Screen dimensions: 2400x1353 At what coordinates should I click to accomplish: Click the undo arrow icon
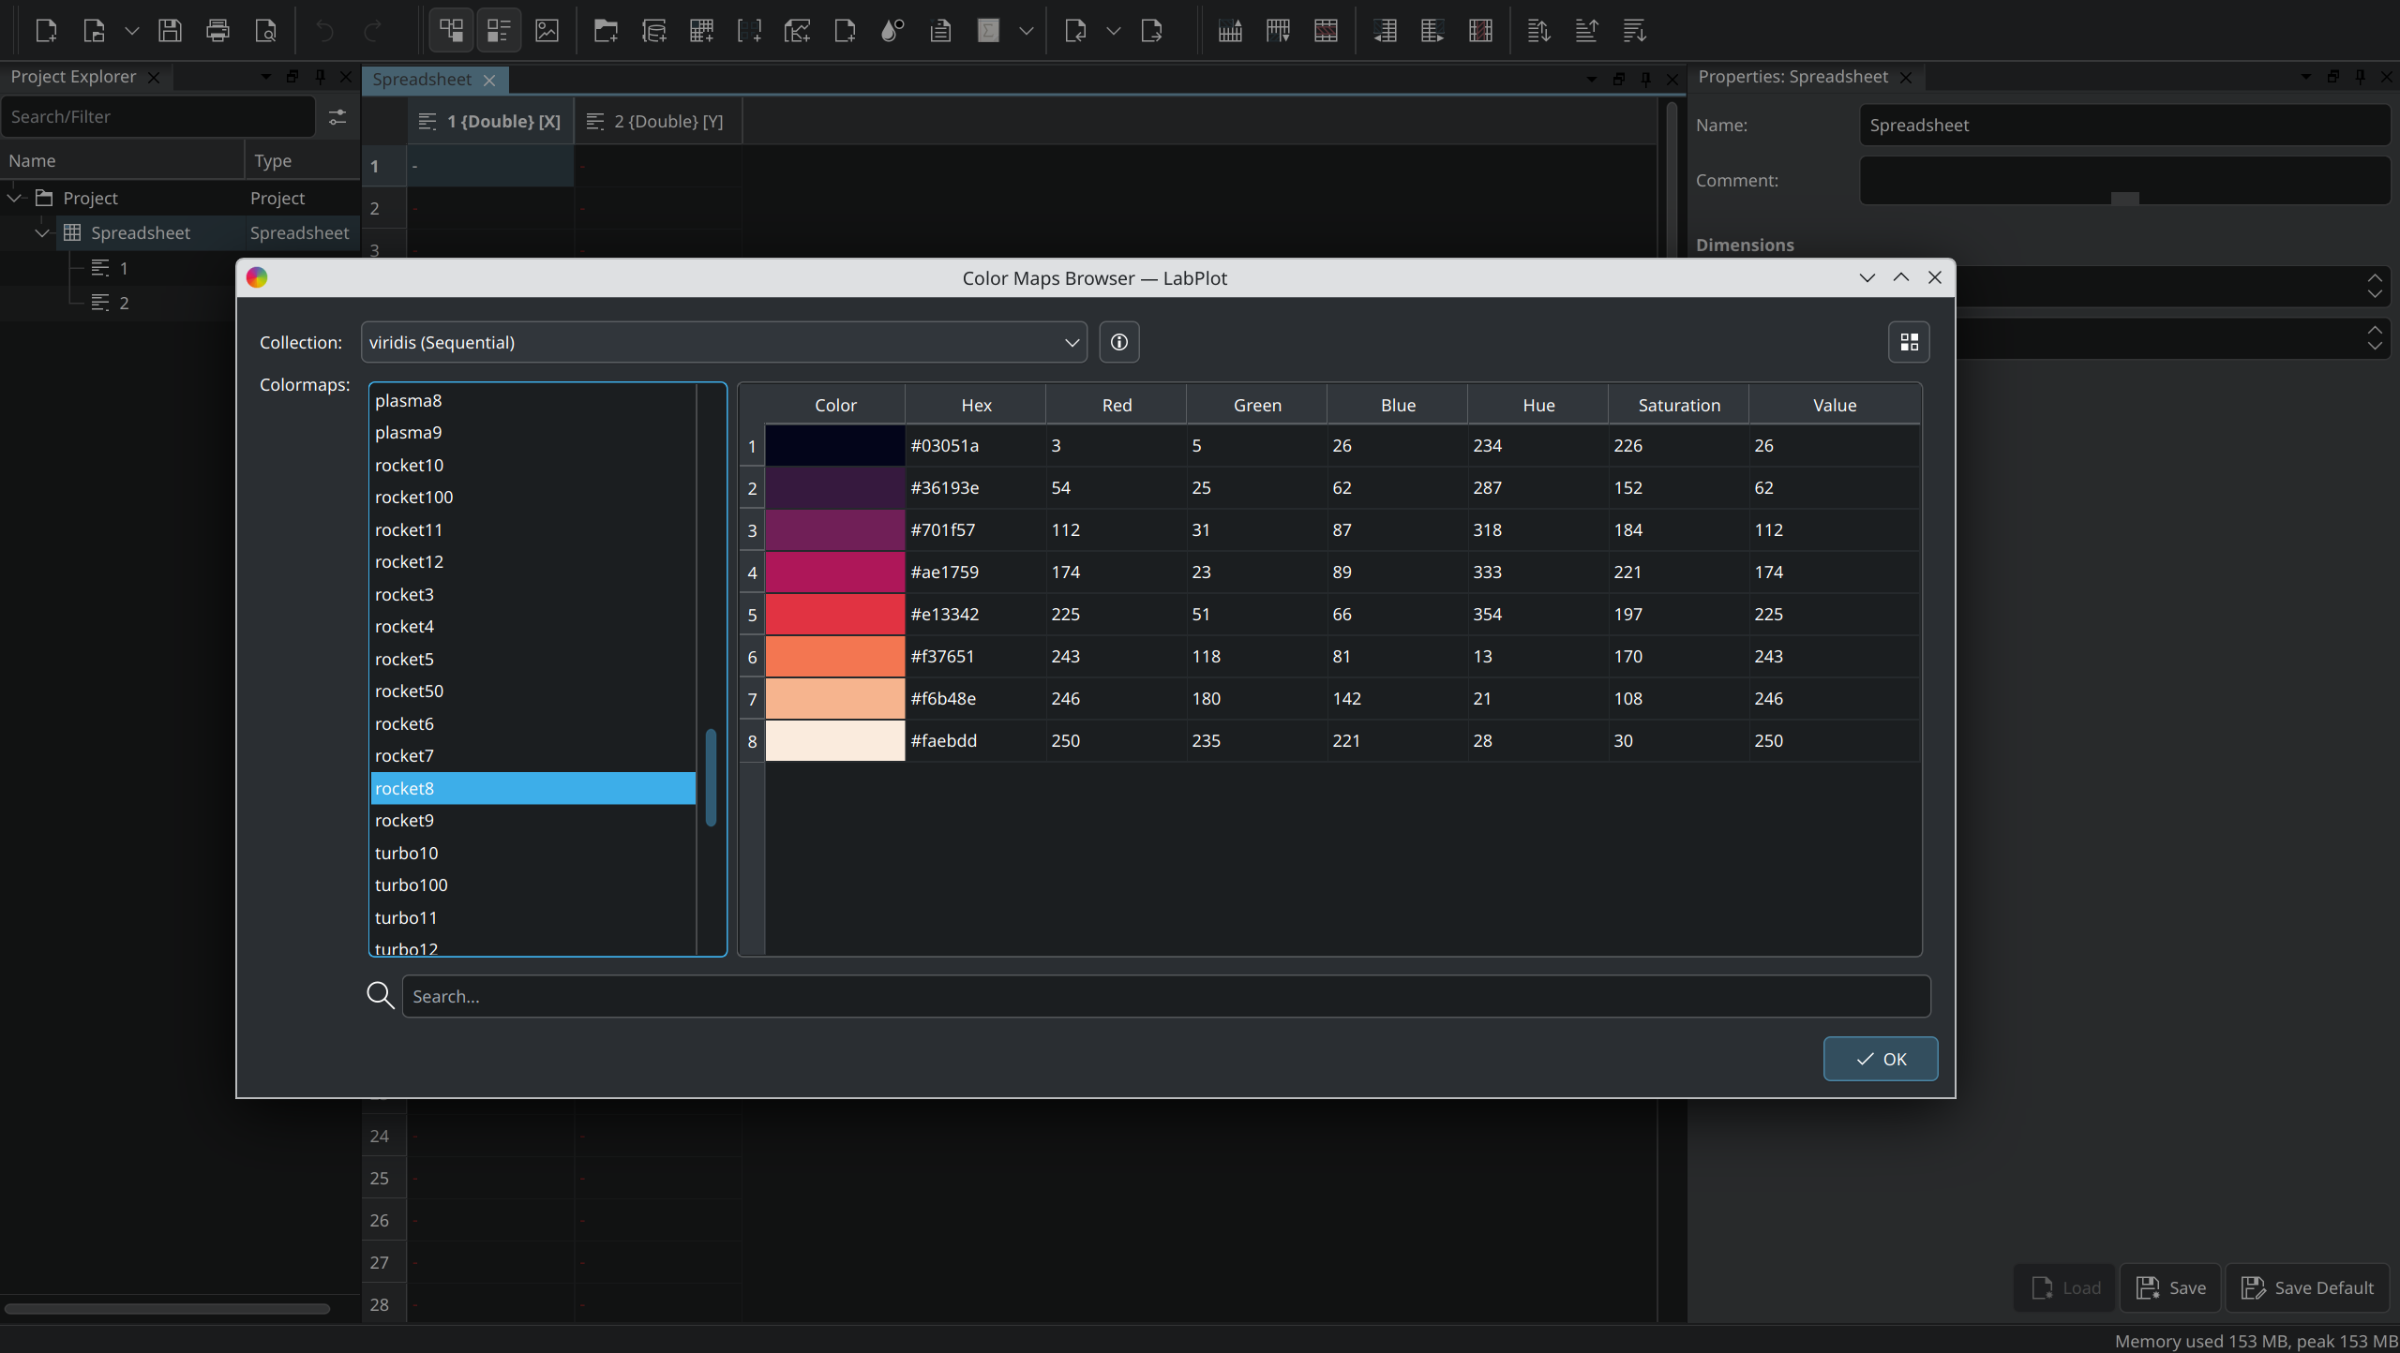point(323,30)
